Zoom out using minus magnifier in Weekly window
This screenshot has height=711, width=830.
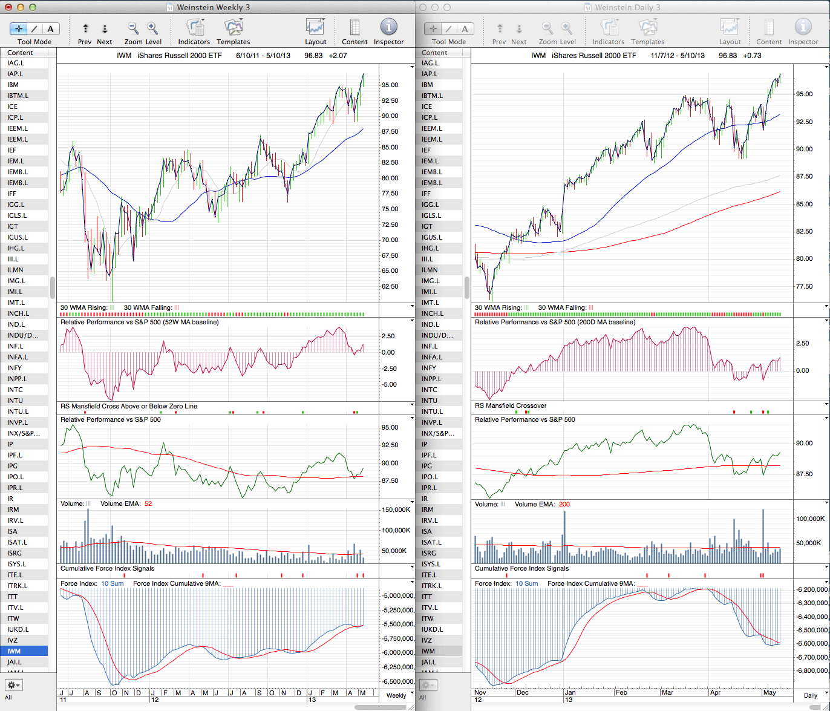[x=133, y=28]
